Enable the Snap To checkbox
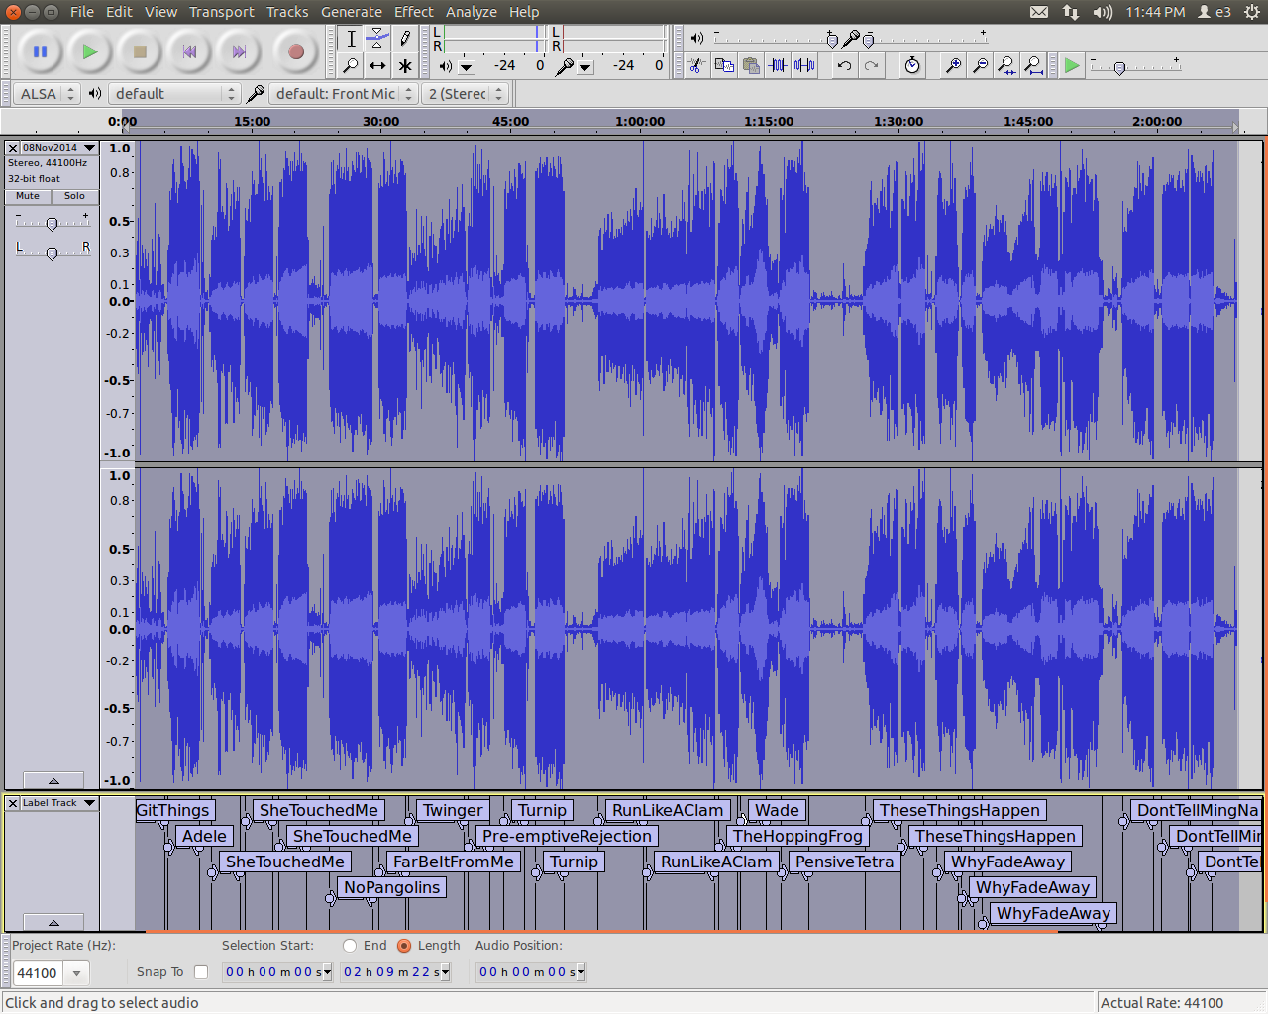This screenshot has height=1014, width=1268. [201, 972]
